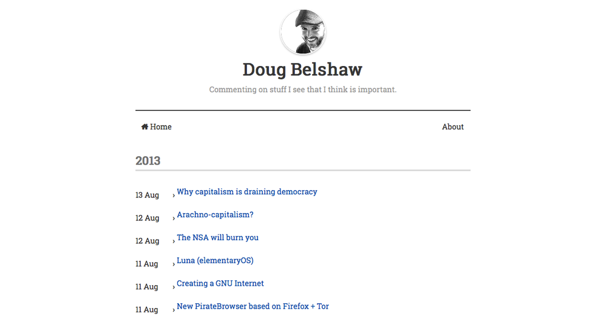Click the chevron before 'The NSA will burn you'

pos(174,241)
